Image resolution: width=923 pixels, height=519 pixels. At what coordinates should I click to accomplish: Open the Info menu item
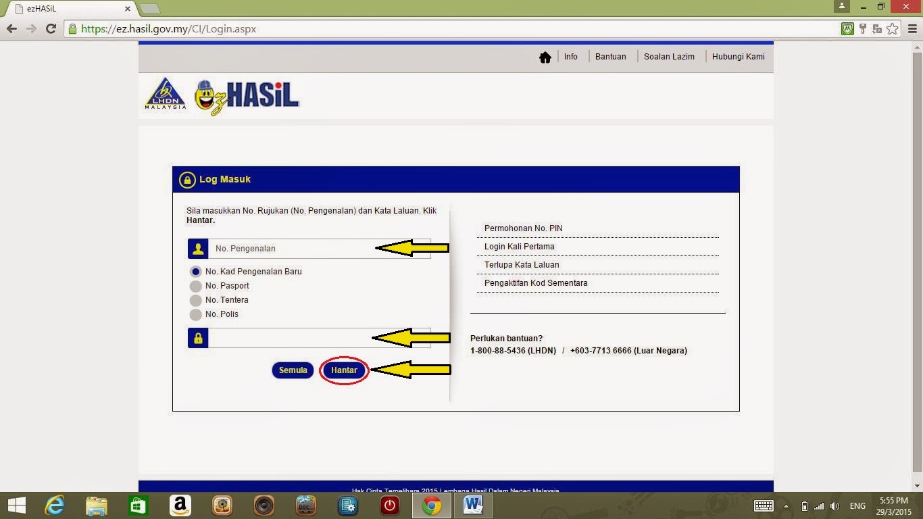coord(571,57)
